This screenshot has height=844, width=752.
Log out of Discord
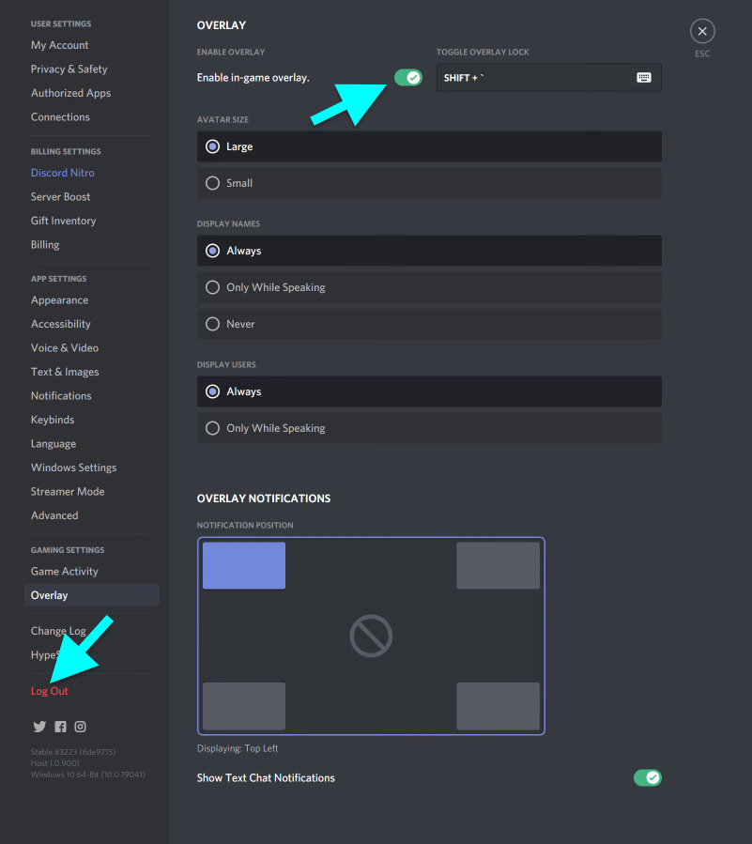[x=49, y=690]
